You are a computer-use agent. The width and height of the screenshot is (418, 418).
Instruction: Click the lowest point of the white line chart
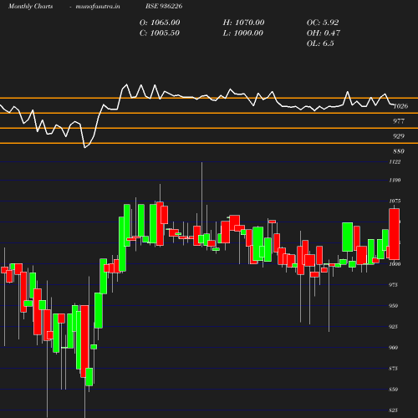pos(85,147)
